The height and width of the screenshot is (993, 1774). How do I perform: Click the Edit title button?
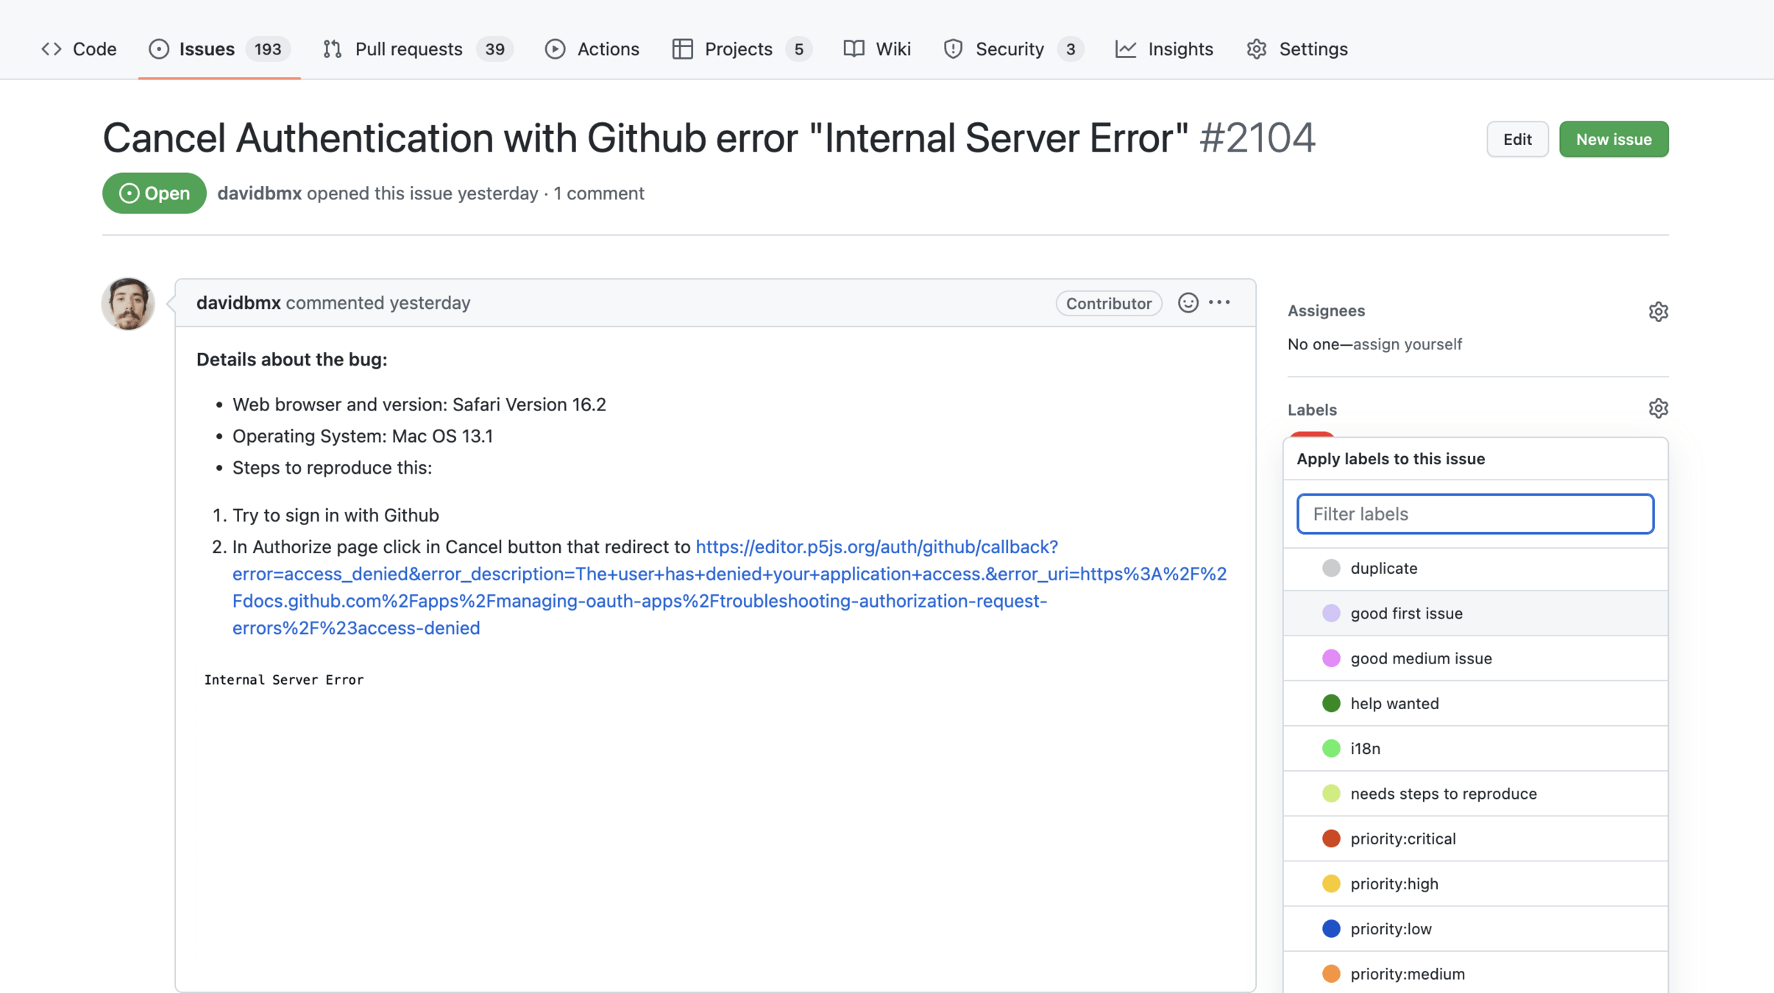1516,139
